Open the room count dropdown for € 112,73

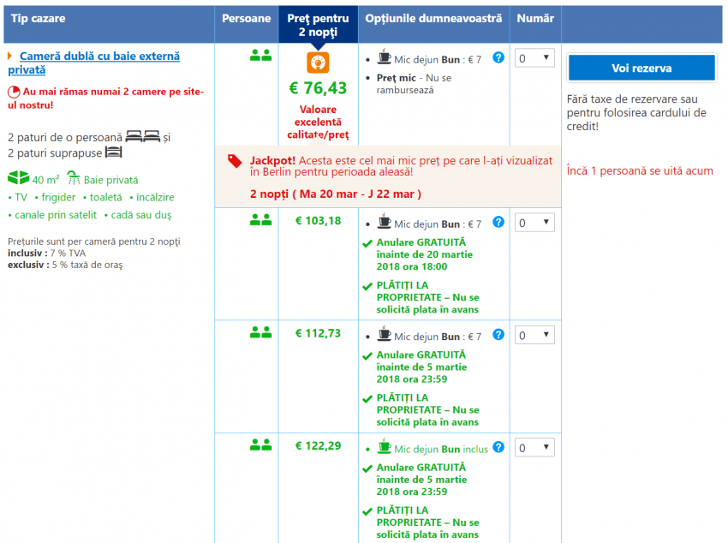(x=535, y=335)
